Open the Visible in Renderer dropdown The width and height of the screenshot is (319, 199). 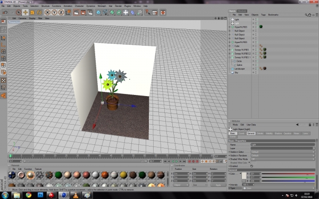tap(283, 155)
